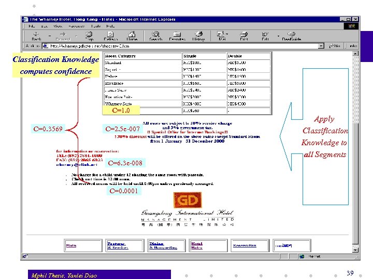Click the 'Room Category' table header
Image resolution: width=373 pixels, height=279 pixels.
pos(143,56)
